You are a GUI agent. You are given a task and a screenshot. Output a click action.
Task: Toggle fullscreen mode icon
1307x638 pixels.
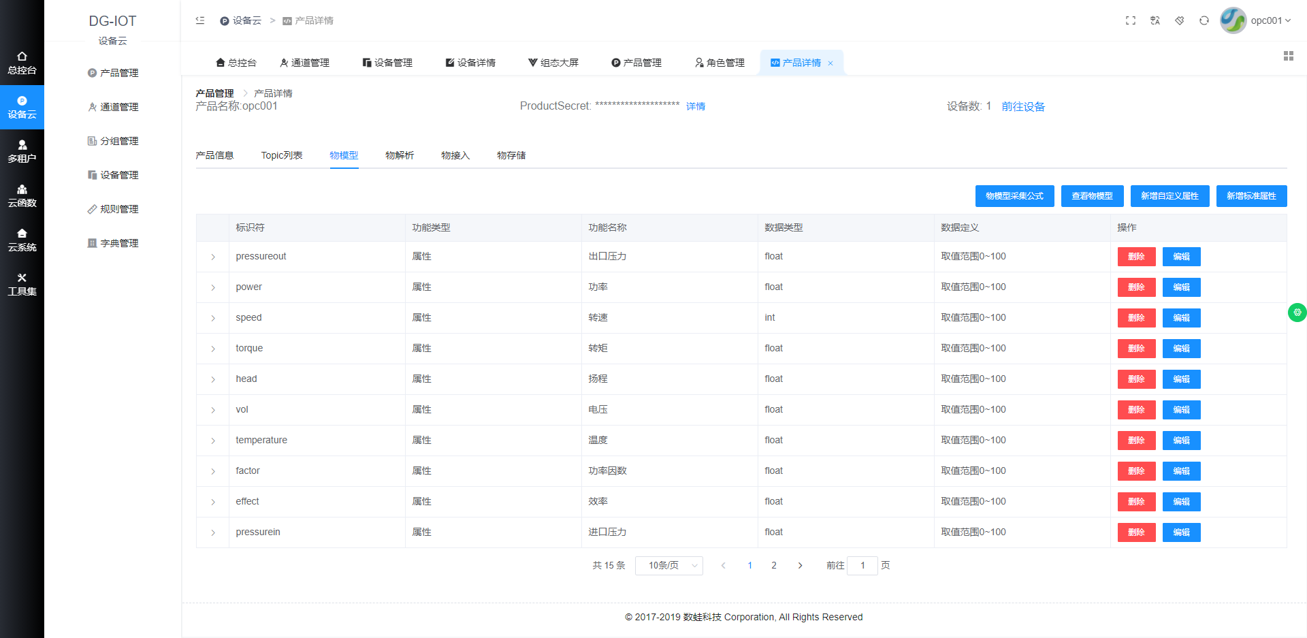click(x=1131, y=20)
